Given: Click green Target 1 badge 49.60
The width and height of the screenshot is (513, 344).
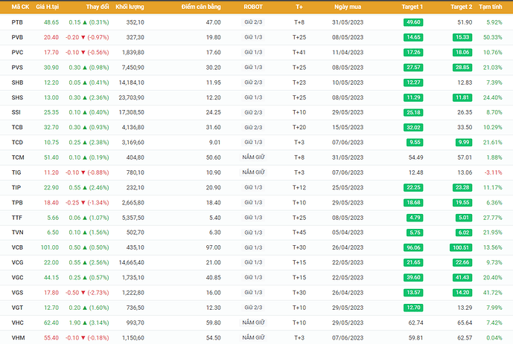Looking at the screenshot, I should (414, 22).
